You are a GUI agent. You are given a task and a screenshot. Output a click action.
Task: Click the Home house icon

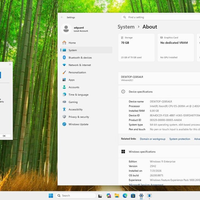(x=64, y=42)
